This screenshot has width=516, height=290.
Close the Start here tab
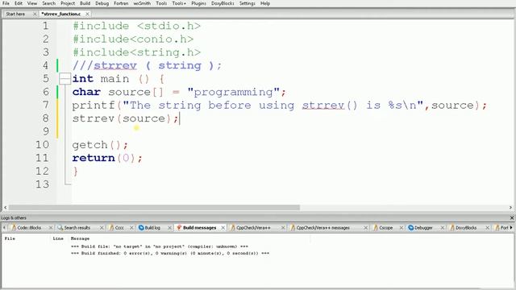(35, 14)
